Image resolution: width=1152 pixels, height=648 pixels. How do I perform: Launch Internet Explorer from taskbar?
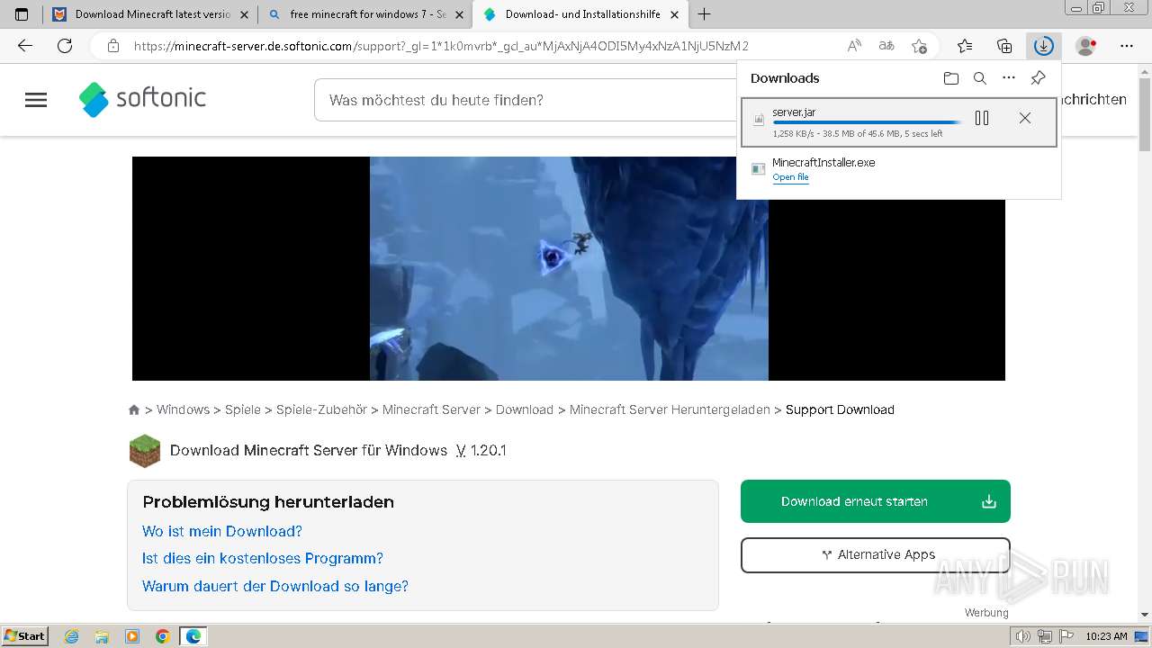[72, 636]
